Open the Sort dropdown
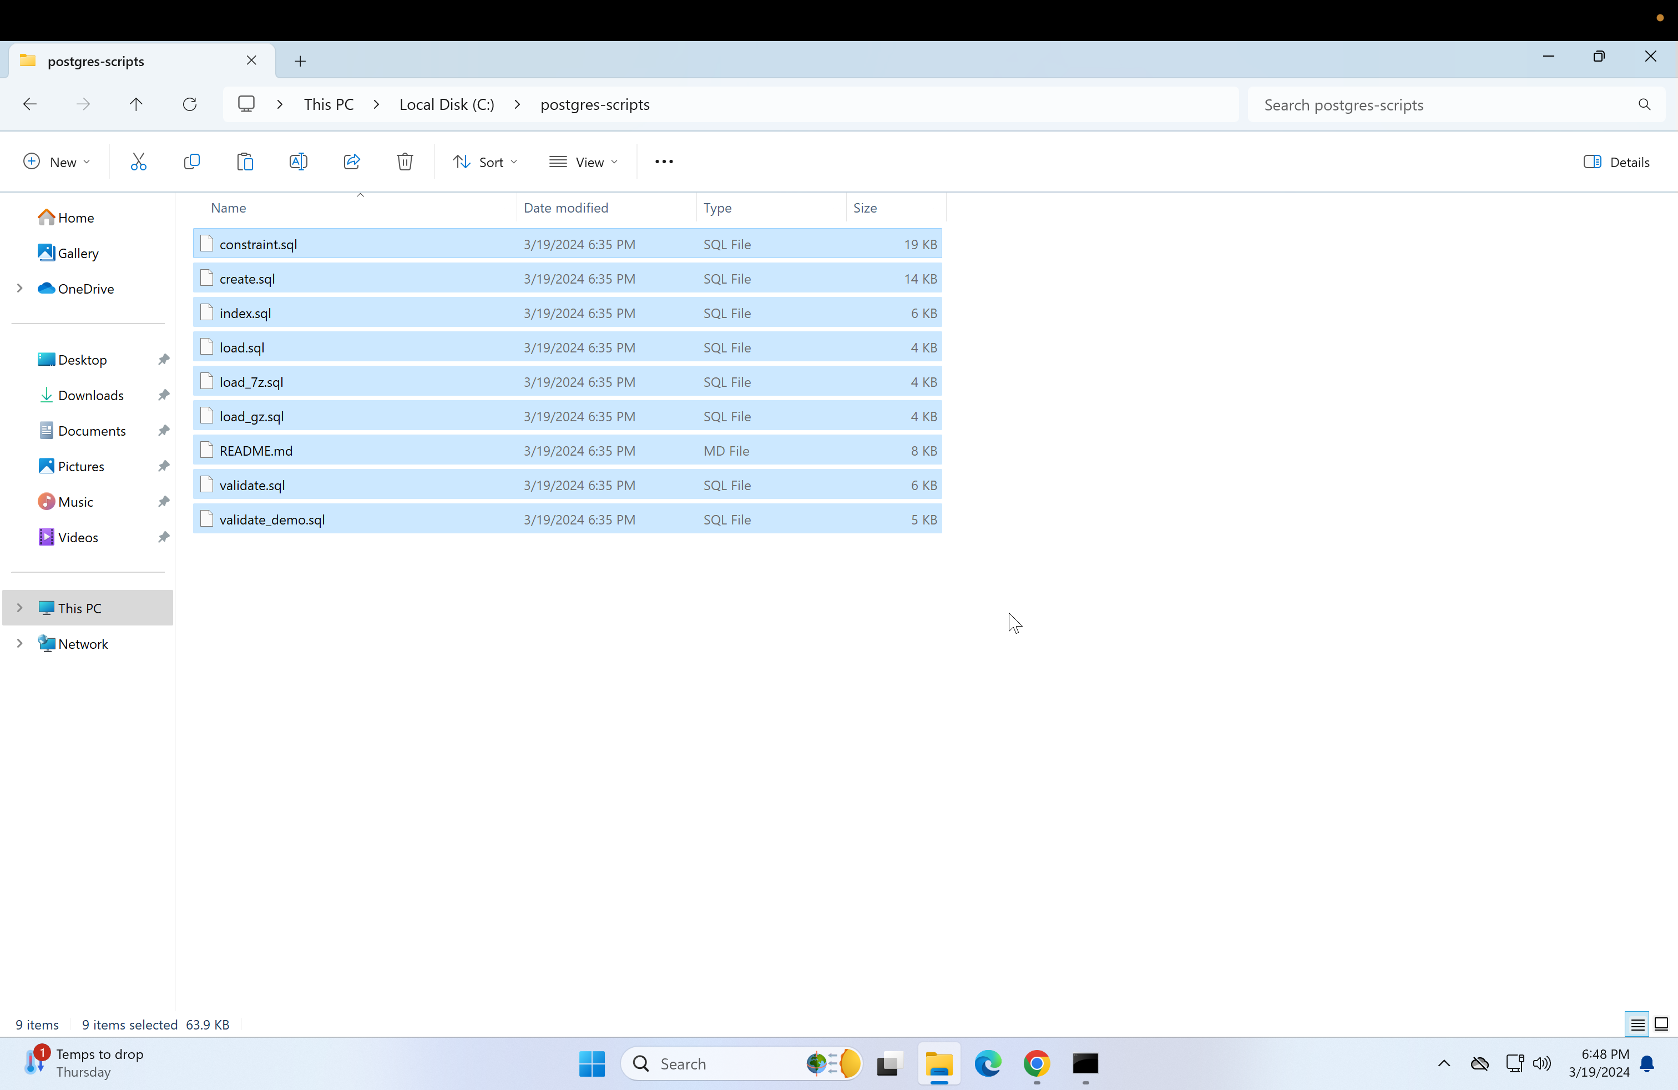The image size is (1678, 1090). coord(485,162)
